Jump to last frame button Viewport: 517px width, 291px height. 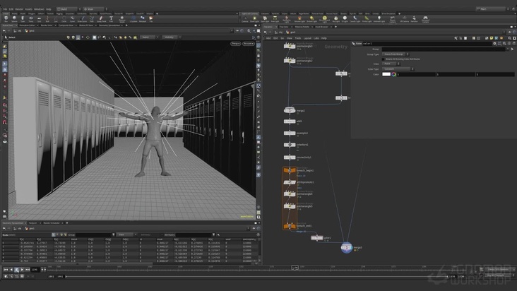pos(28,270)
